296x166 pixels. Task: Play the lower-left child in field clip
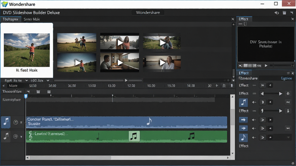coord(77,63)
